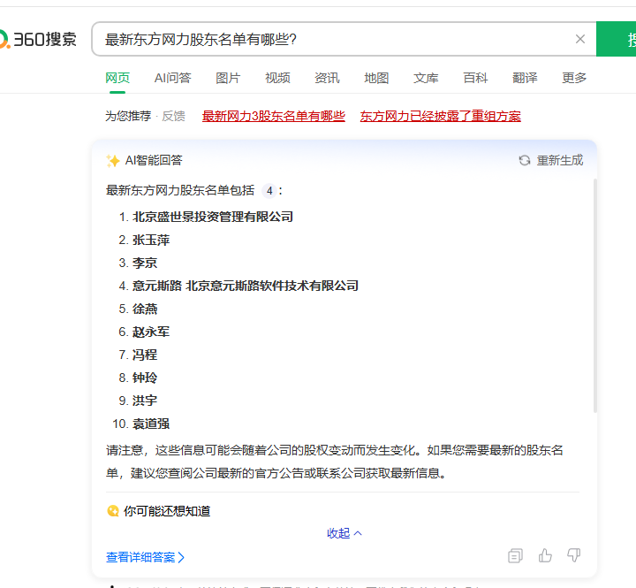Switch to the 翻译 tab
The image size is (636, 588).
point(525,78)
